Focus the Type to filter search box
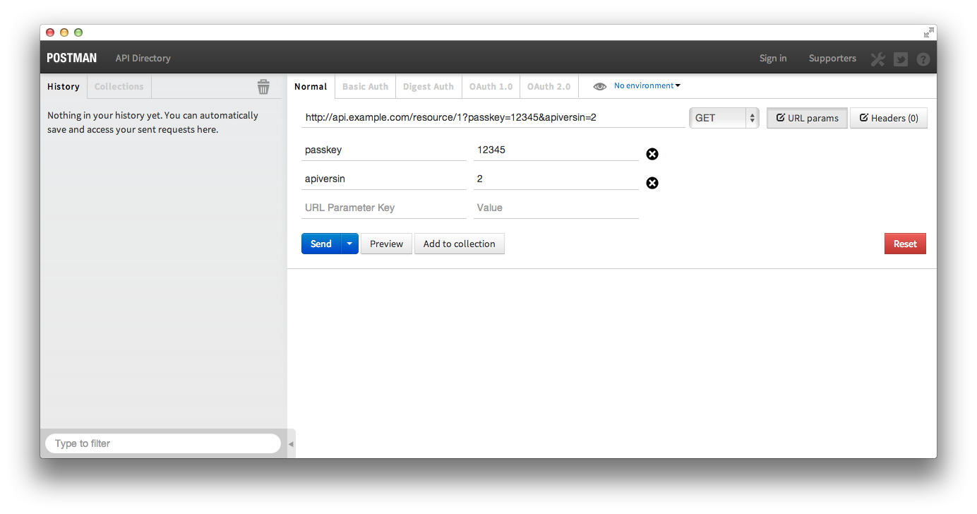 (x=163, y=443)
